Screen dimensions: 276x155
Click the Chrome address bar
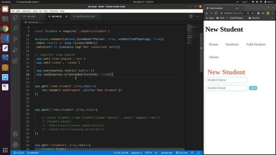(234, 13)
